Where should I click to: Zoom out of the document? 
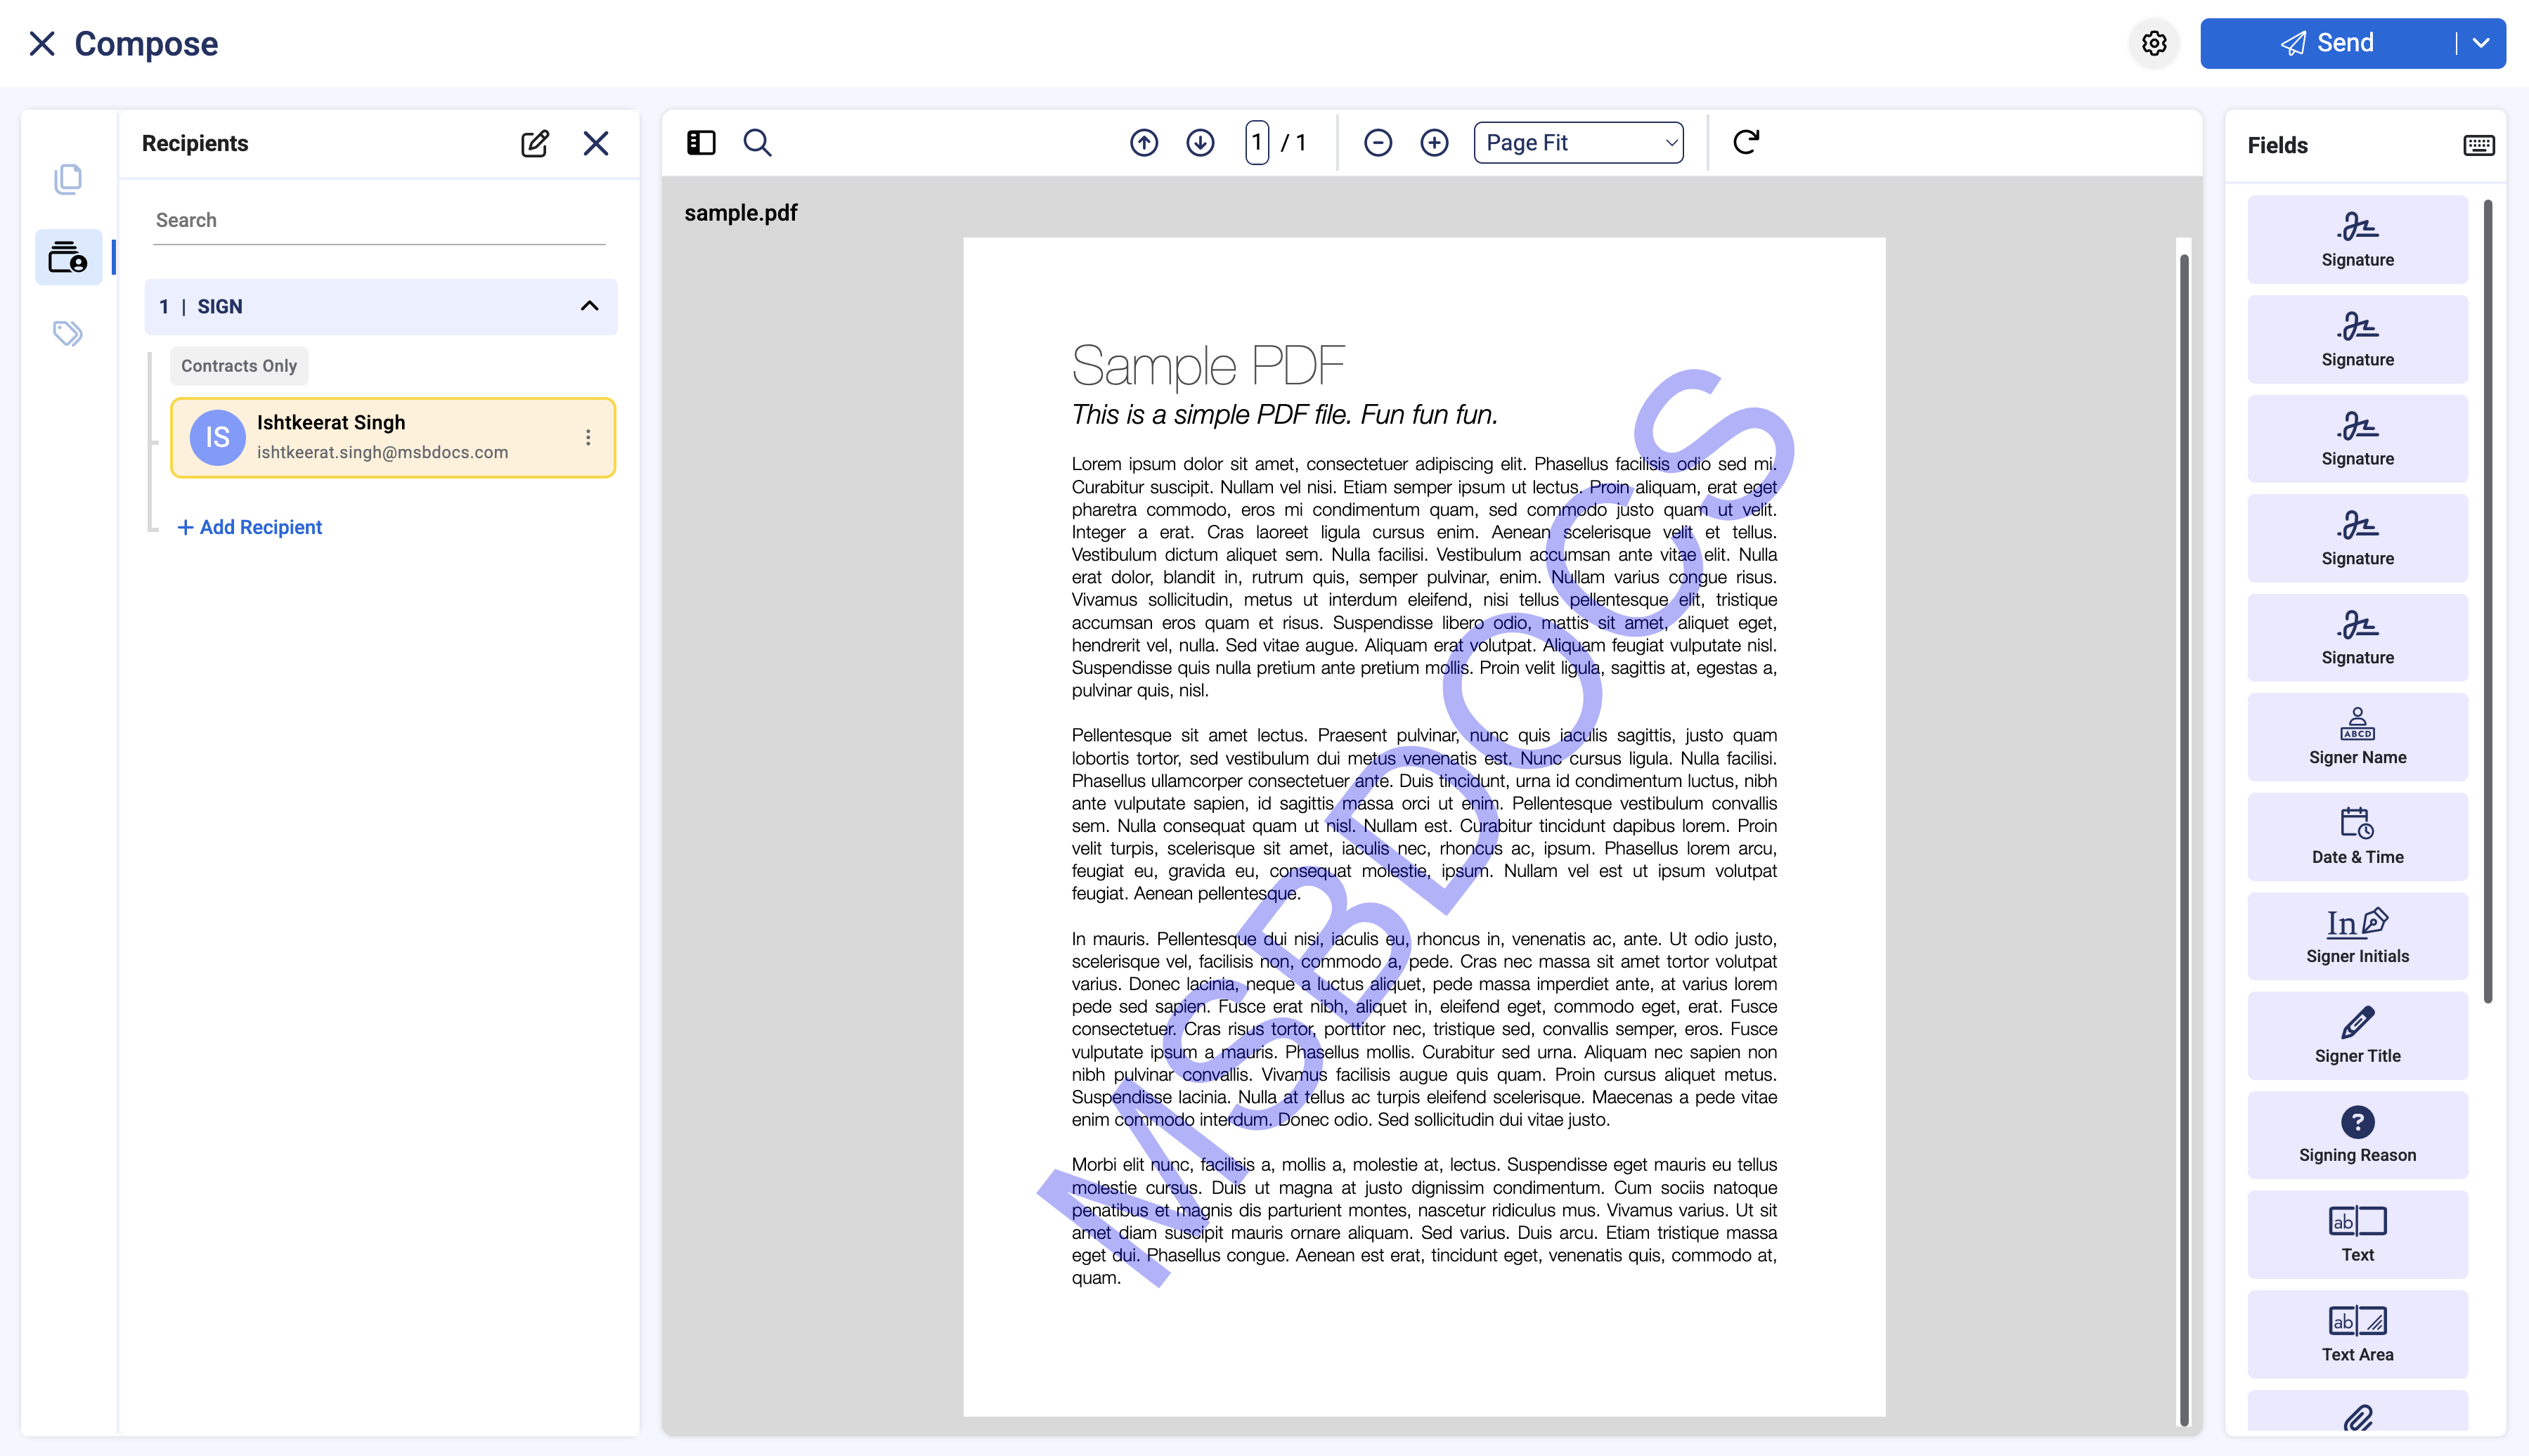[1377, 143]
